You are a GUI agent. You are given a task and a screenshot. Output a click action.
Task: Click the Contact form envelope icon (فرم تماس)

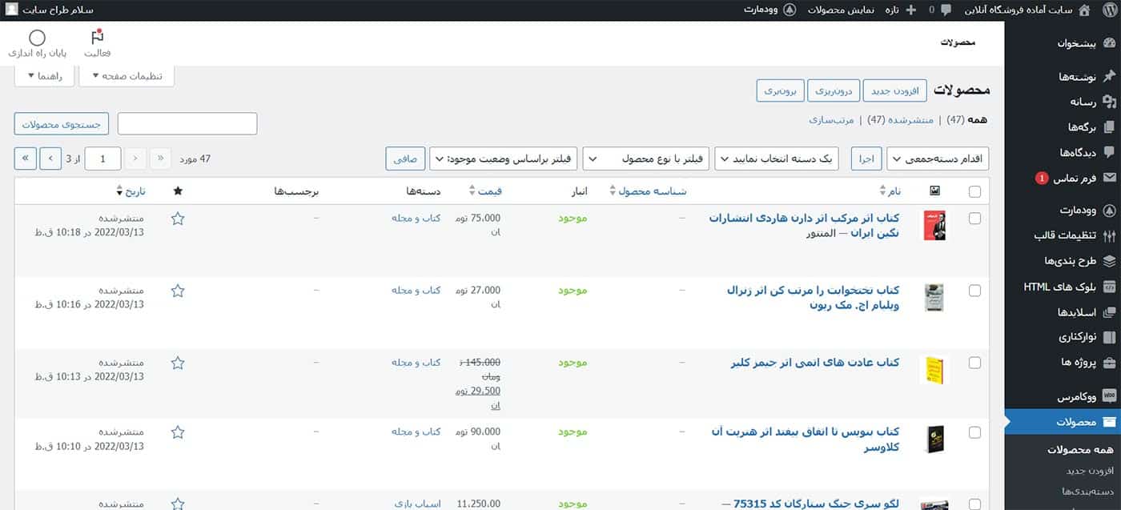1109,178
